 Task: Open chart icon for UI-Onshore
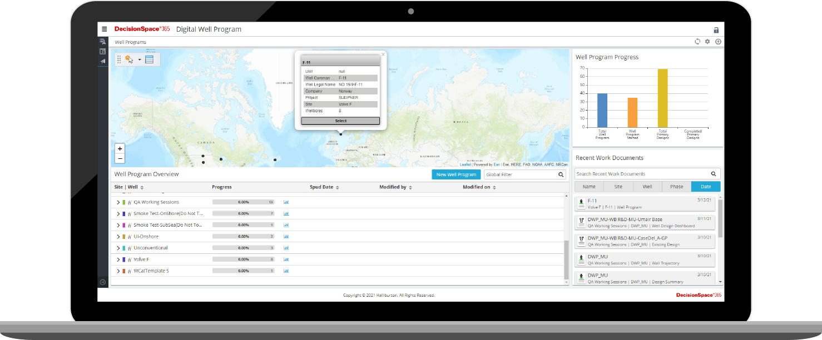point(286,237)
